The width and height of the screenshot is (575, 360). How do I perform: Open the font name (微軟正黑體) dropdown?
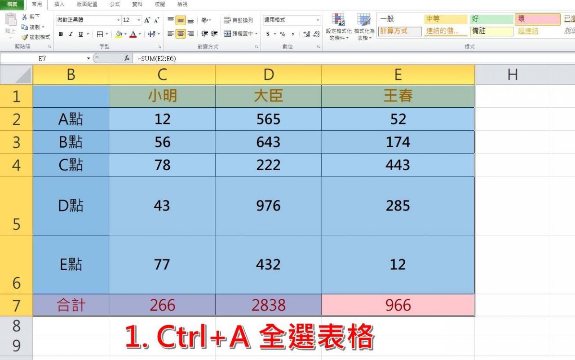(x=119, y=20)
